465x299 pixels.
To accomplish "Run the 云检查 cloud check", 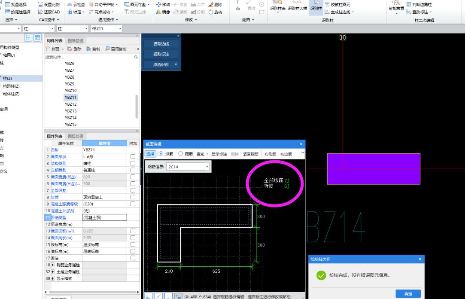I will tap(76, 4).
